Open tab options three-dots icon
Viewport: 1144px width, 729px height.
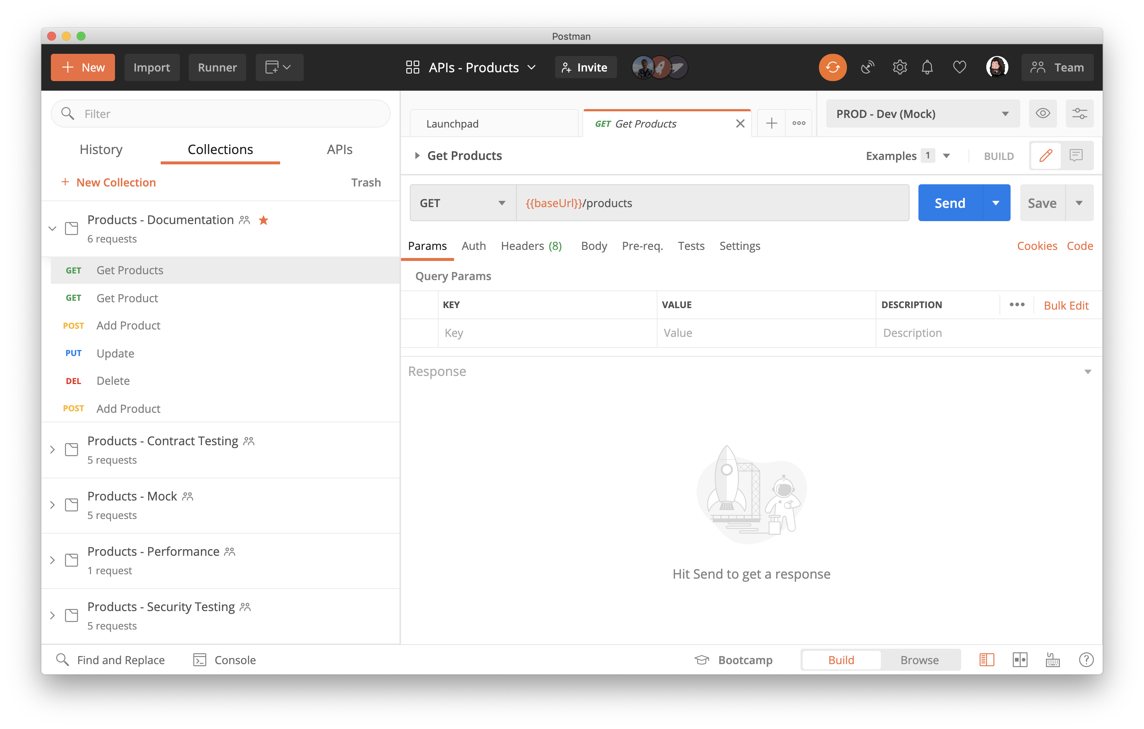click(x=799, y=123)
